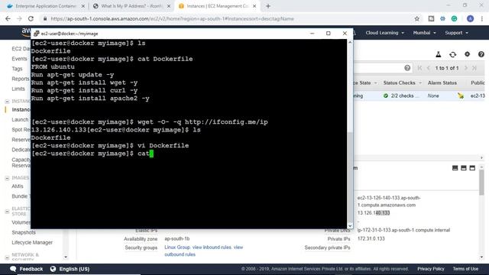
Task: Click inside the PuTTY terminal at the cursor
Action: (151, 154)
